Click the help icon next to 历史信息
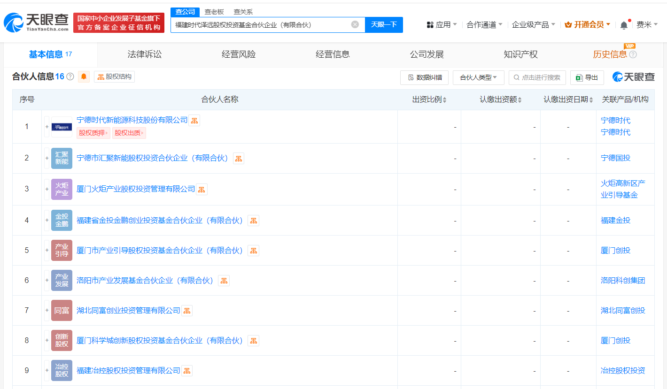The width and height of the screenshot is (667, 389). pyautogui.click(x=633, y=54)
